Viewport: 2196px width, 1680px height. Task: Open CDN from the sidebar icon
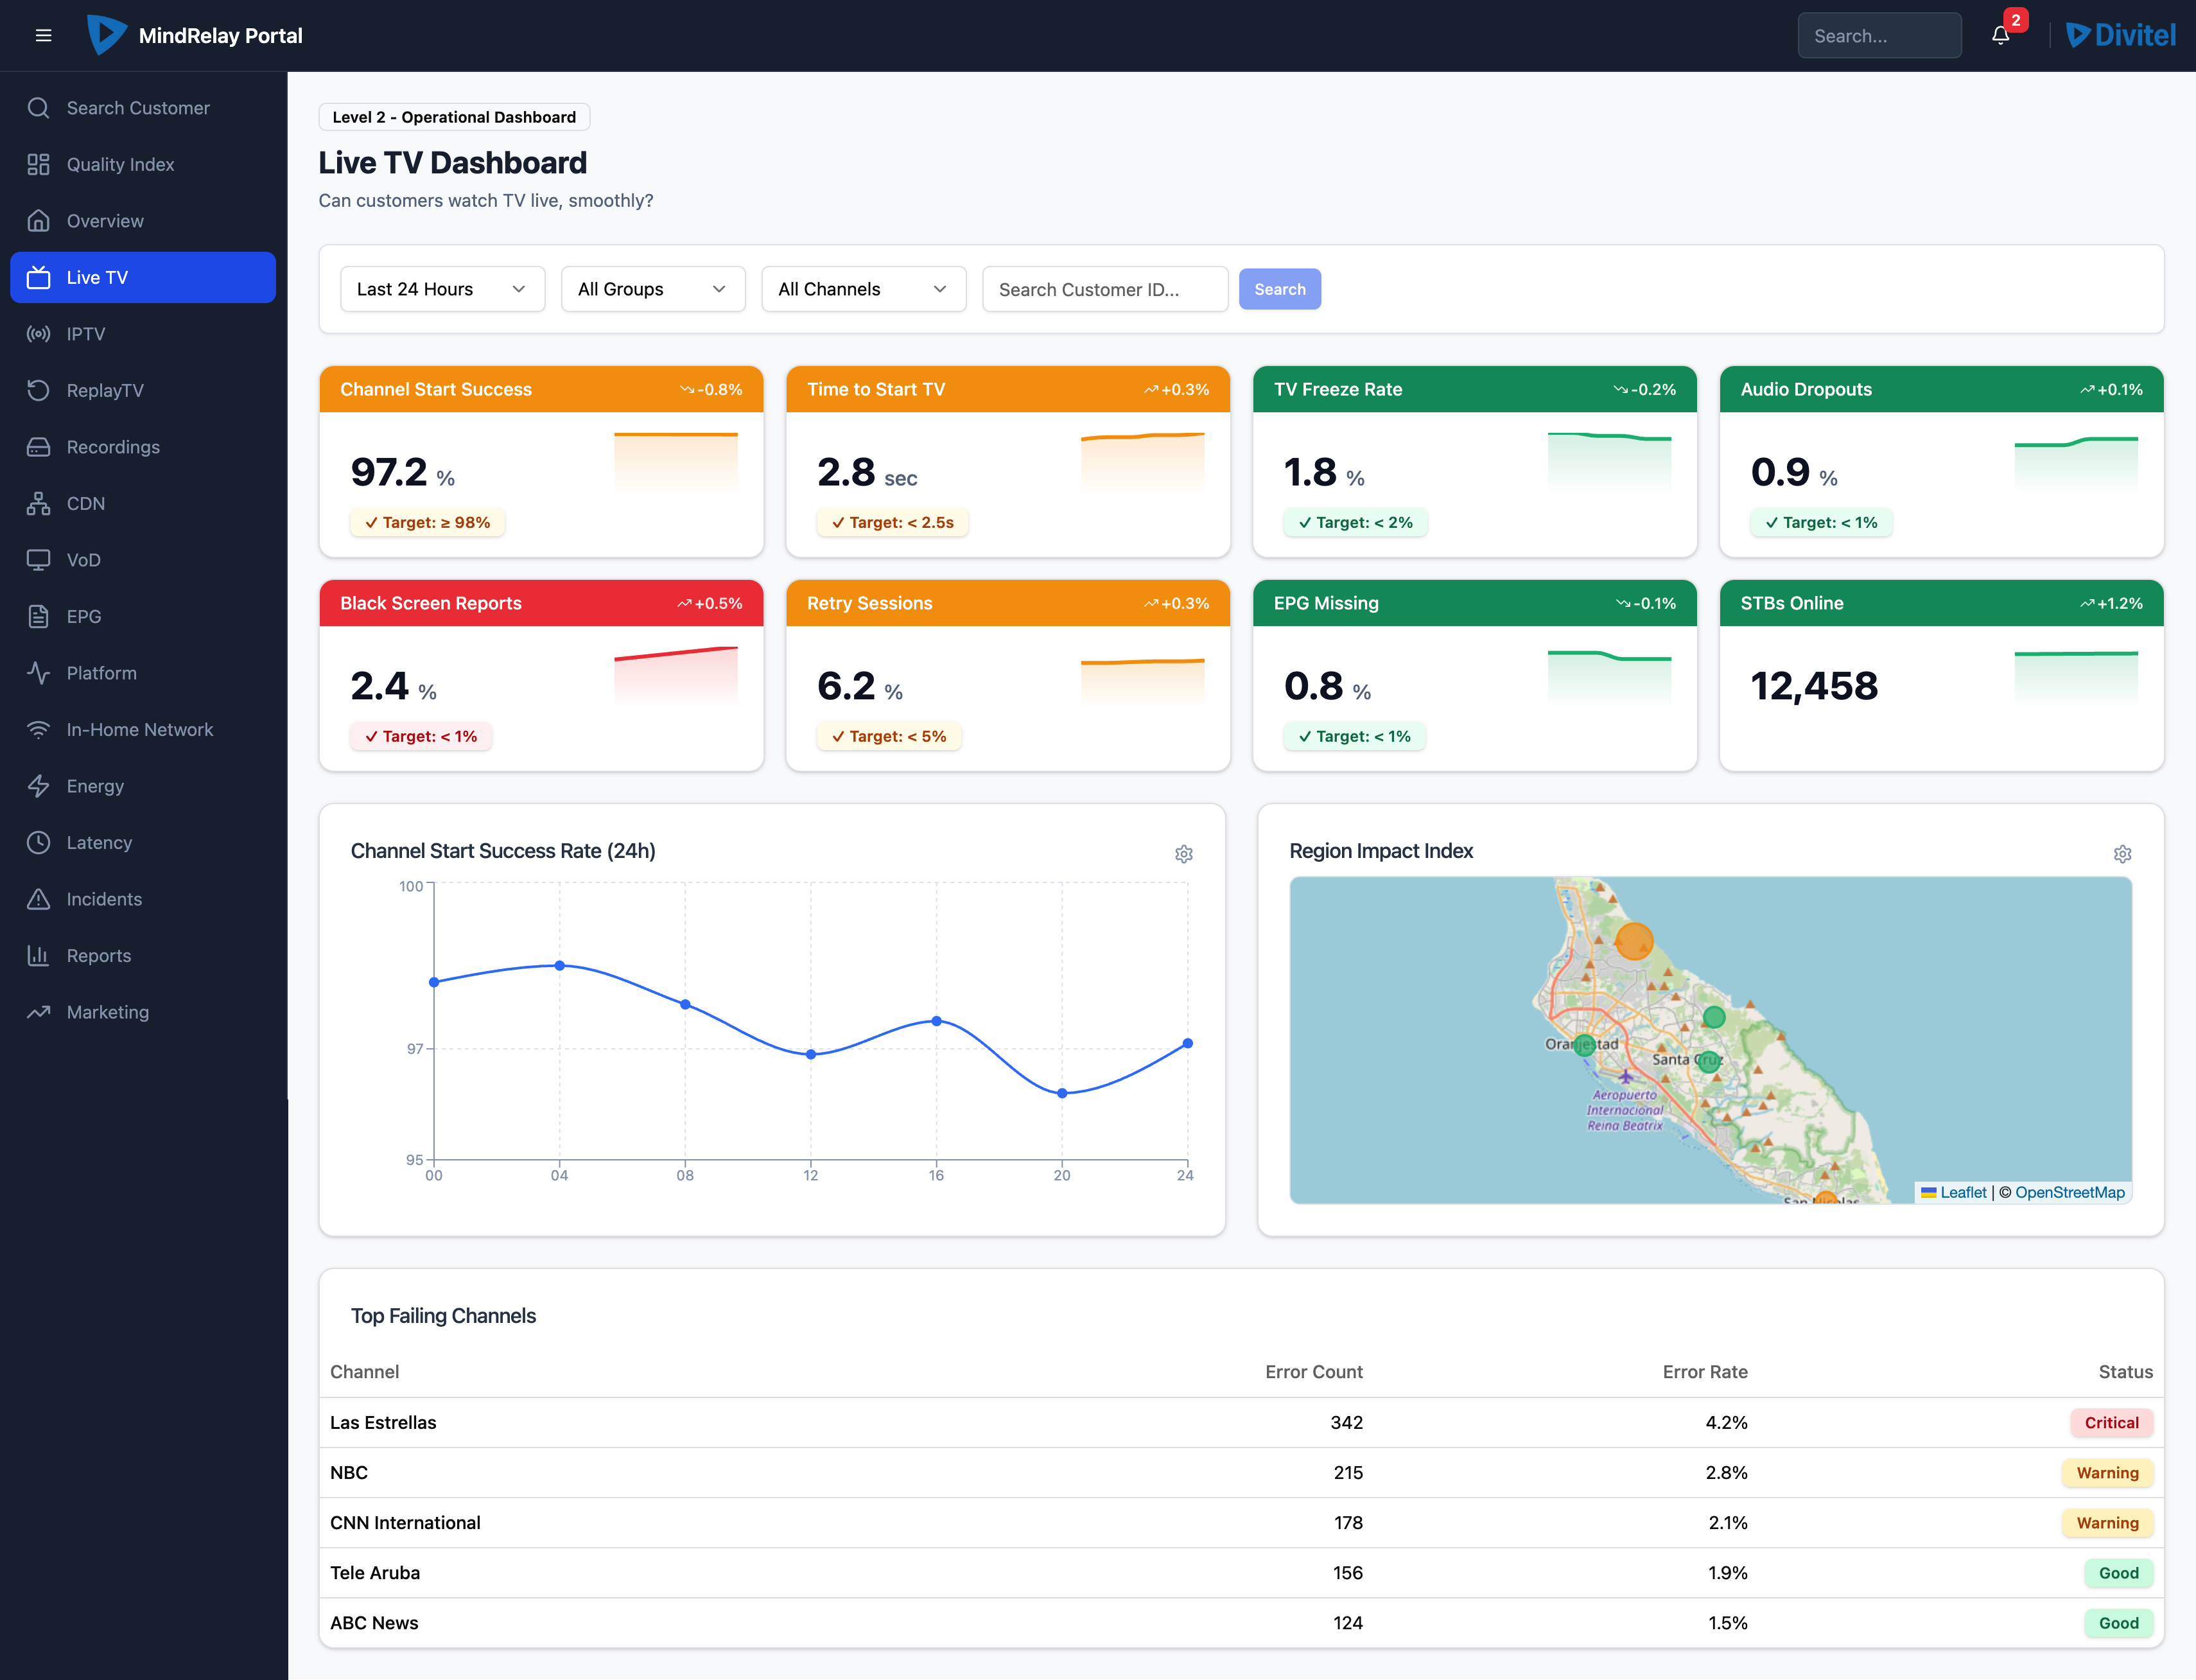pos(38,503)
